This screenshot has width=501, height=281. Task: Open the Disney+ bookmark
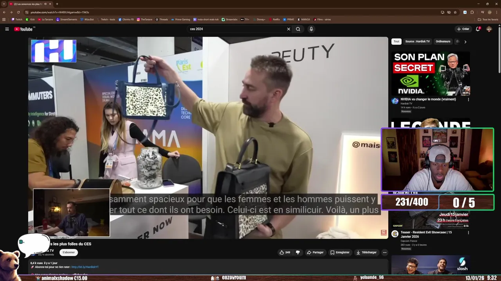(259, 20)
